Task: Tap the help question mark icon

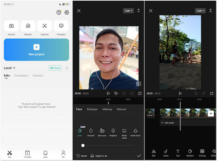Action: click(x=59, y=12)
